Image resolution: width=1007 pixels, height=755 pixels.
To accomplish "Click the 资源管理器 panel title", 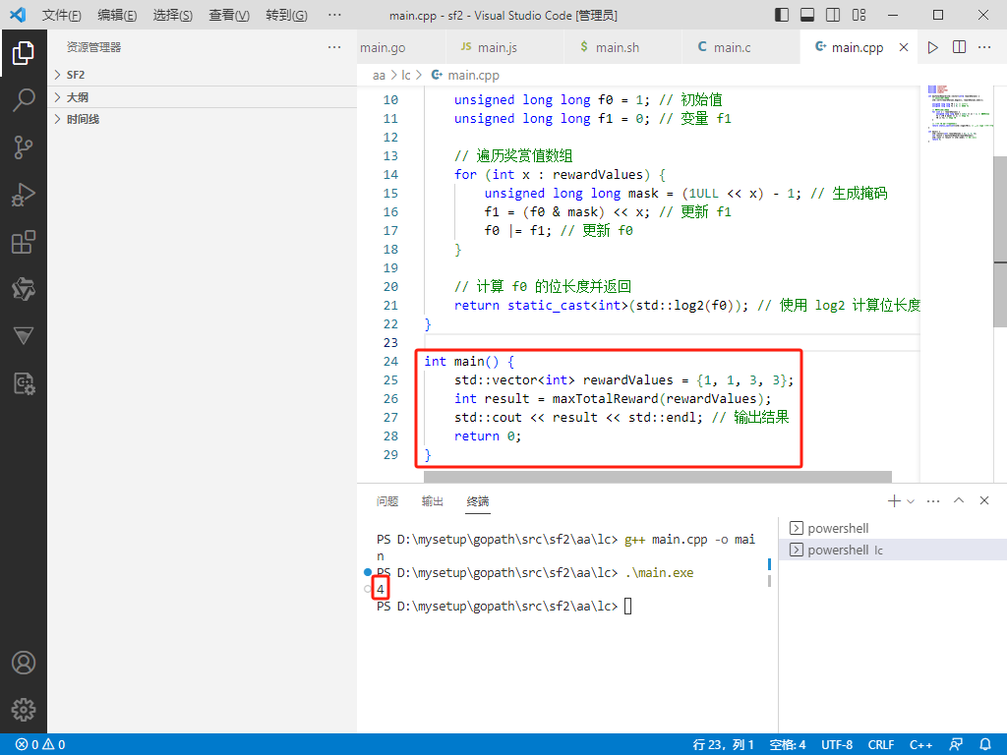I will (93, 47).
